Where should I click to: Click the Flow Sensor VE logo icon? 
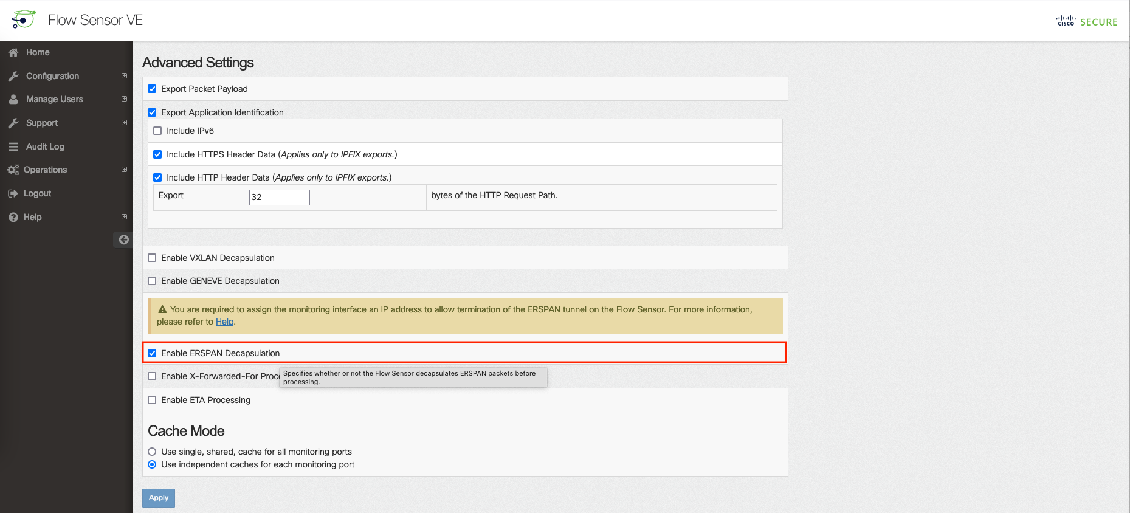coord(23,19)
